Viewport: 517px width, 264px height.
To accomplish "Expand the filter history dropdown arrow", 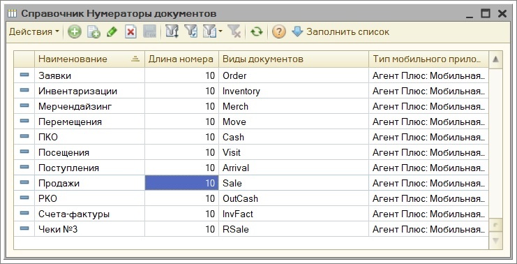I will (220, 31).
